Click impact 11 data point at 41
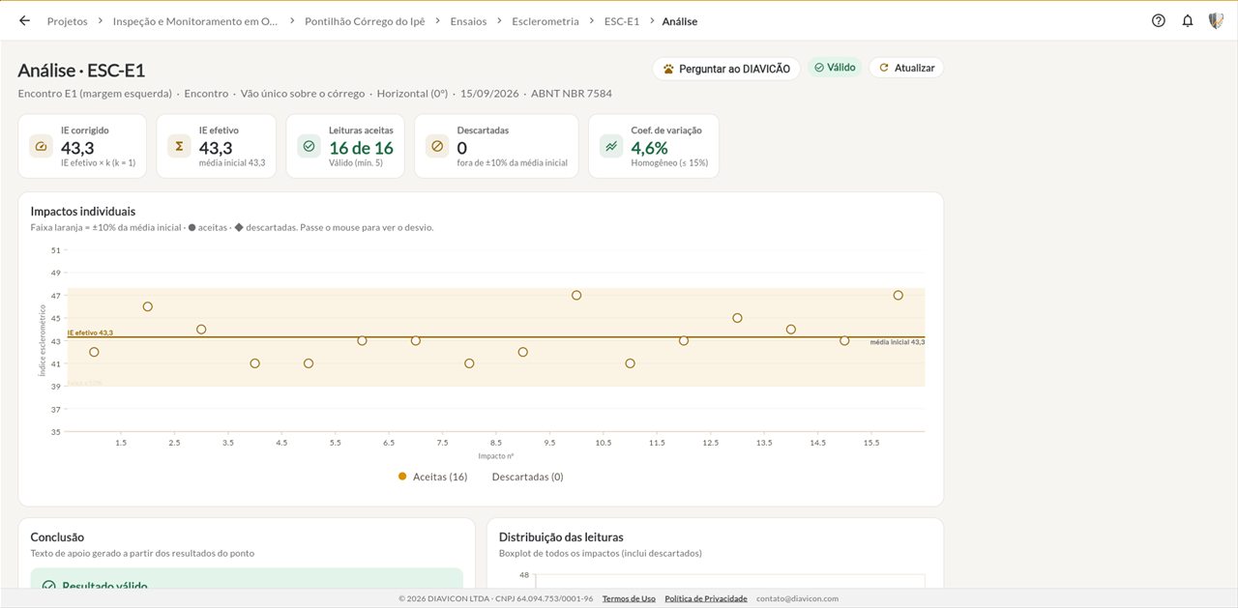1238x608 pixels. pyautogui.click(x=630, y=363)
